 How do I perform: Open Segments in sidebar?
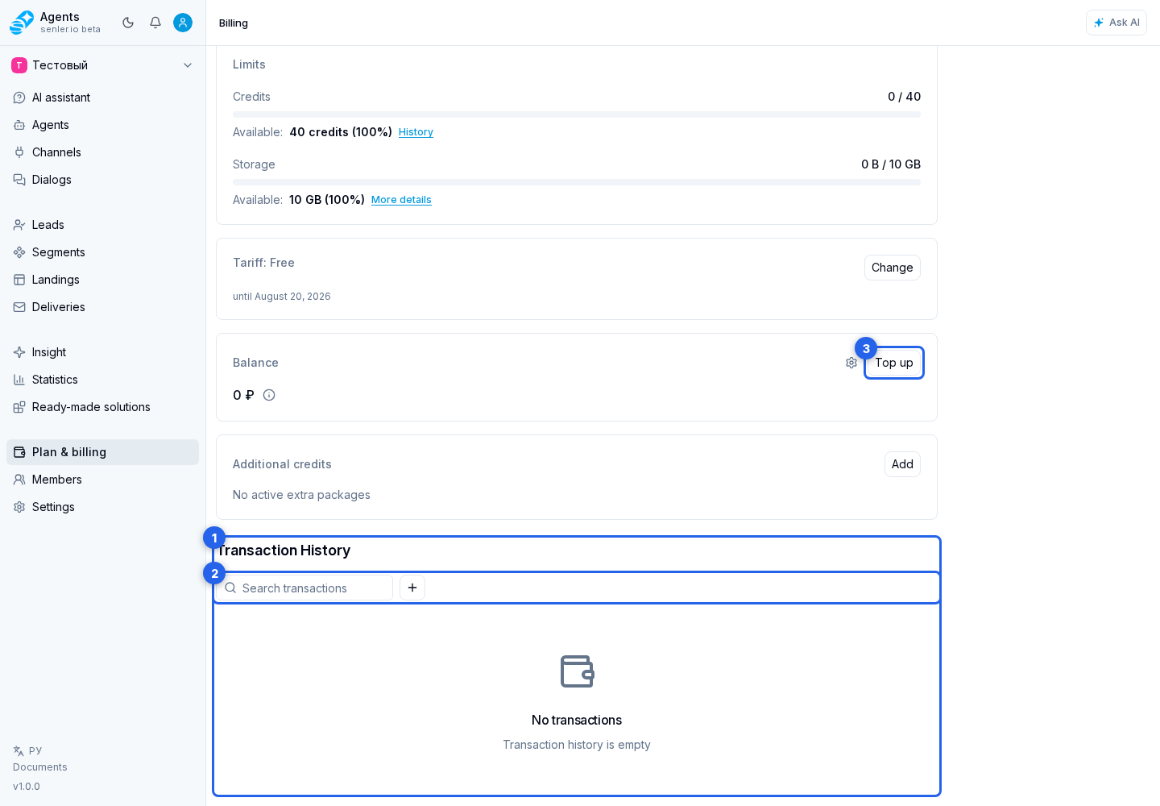[103, 252]
